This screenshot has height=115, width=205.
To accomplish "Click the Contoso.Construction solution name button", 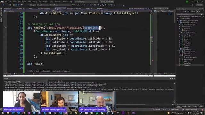I will pyautogui.click(x=107, y=2).
